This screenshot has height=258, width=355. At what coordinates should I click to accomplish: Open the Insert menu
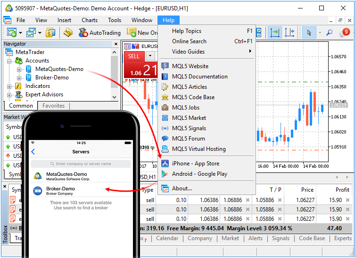[x=64, y=20]
